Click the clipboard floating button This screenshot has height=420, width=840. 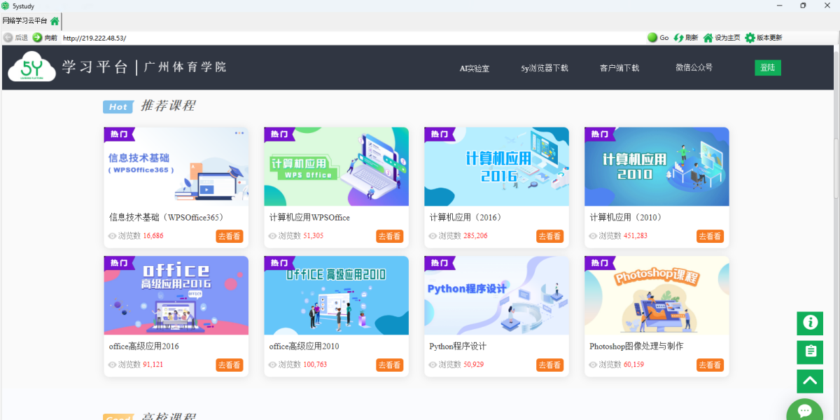810,352
